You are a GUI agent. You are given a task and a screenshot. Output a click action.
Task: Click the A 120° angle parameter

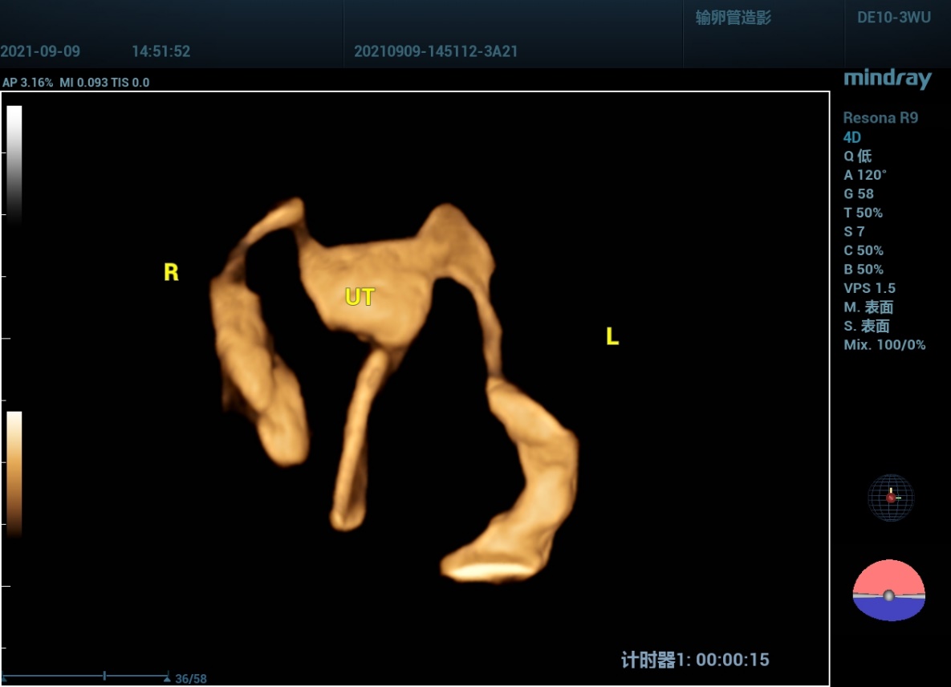[865, 175]
